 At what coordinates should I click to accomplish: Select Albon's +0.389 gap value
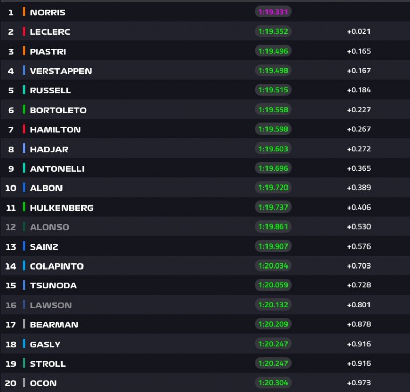pyautogui.click(x=359, y=188)
